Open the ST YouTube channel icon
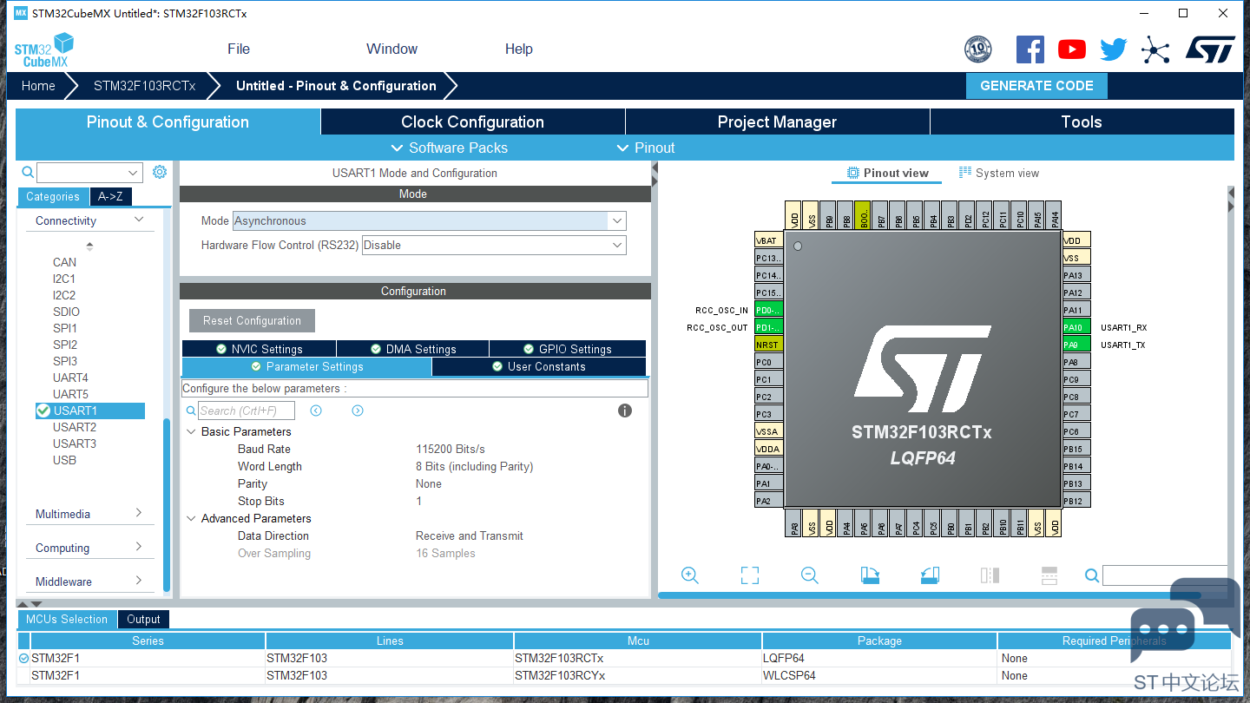 pos(1072,49)
